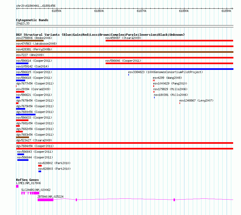This screenshot has width=241, height=215.
Task: Click the 61890k ruler tick label
Action: point(226,11)
